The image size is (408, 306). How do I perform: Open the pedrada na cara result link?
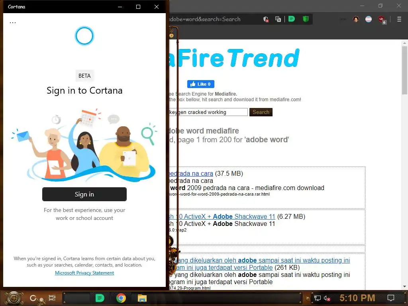[x=191, y=173]
